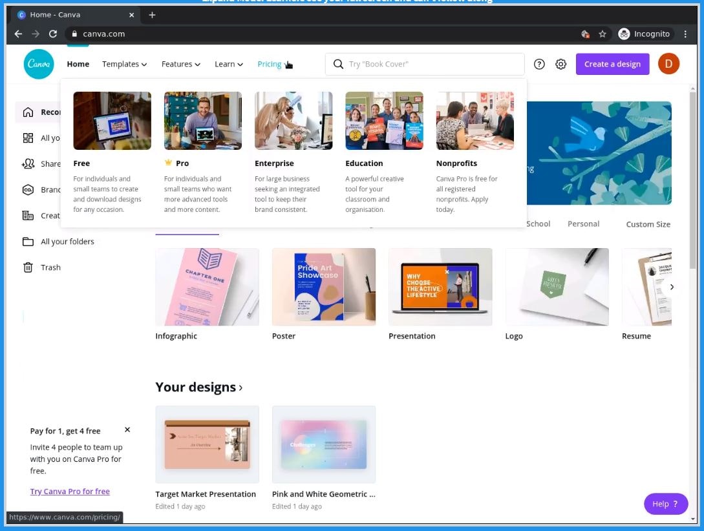Create a Poster design thumbnail
The image size is (704, 531).
click(x=324, y=287)
